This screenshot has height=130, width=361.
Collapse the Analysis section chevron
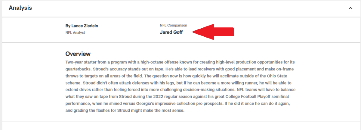pos(350,8)
